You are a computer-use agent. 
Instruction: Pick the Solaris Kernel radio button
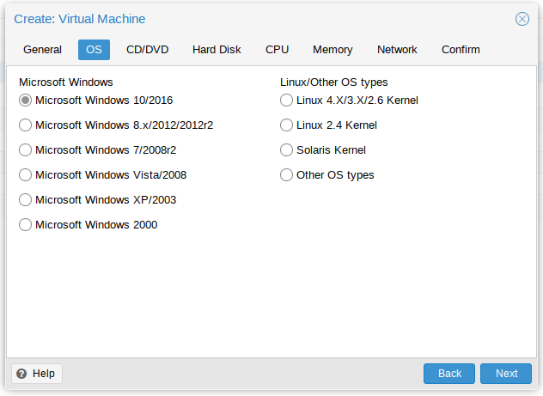coord(286,150)
